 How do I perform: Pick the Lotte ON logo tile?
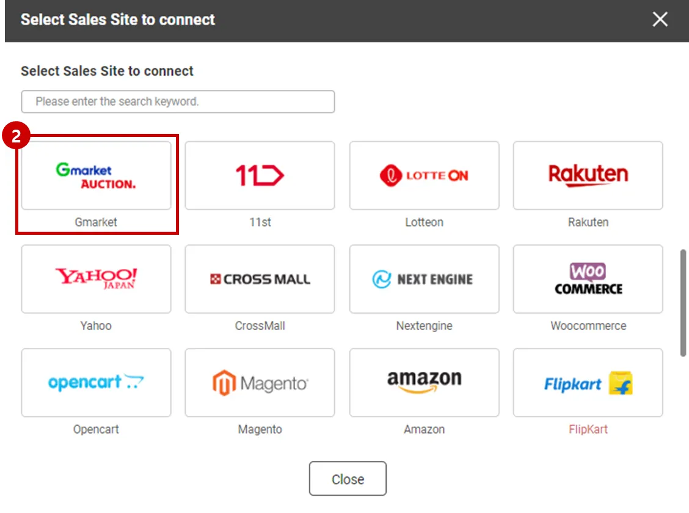tap(424, 175)
